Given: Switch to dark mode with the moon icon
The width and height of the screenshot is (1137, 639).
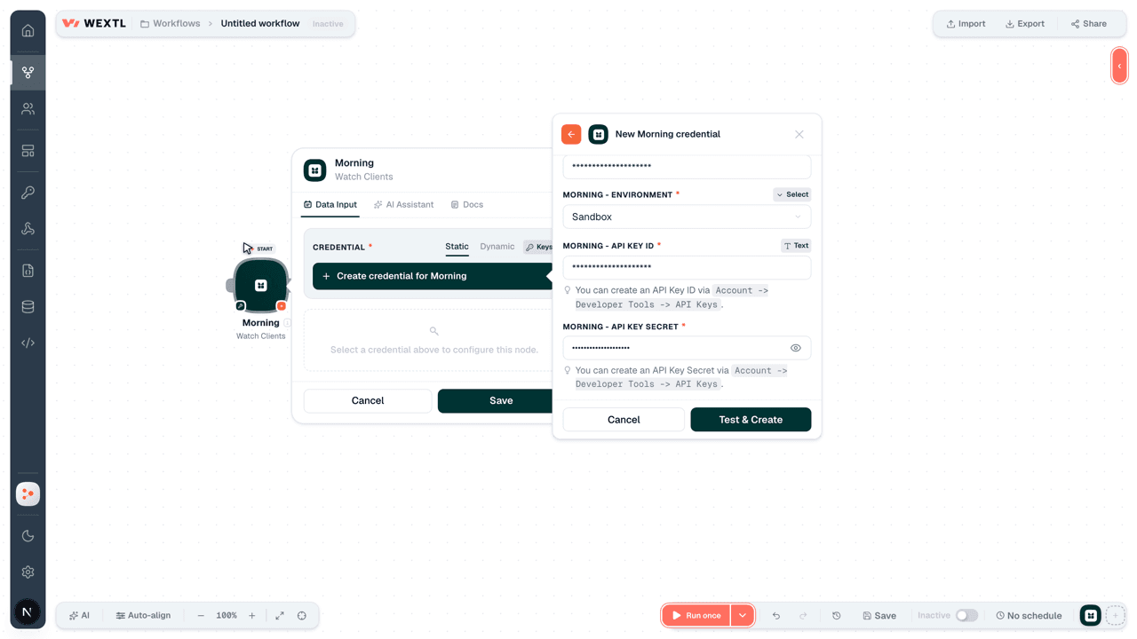Looking at the screenshot, I should click(28, 536).
